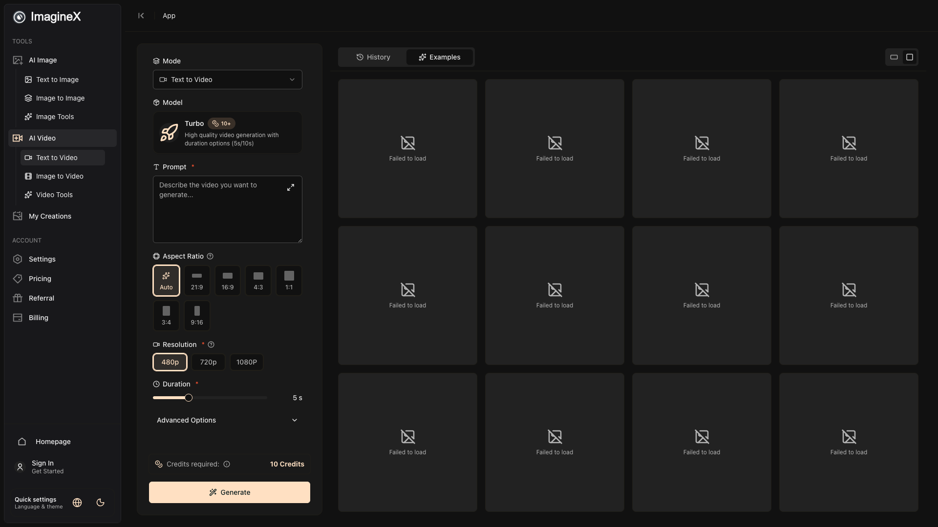Click the Duration slider handle
Viewport: 938px width, 527px height.
(189, 398)
